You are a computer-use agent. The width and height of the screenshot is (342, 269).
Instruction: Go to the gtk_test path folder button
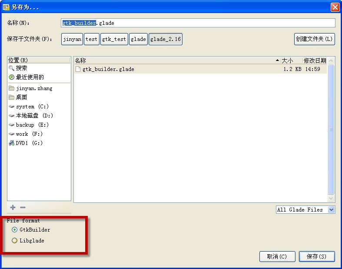click(x=114, y=39)
